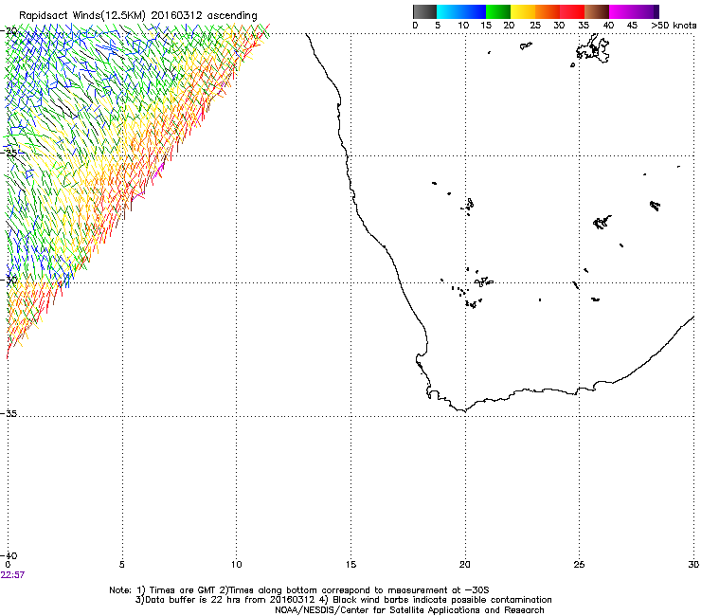Click the -40 latitude axis label

click(x=9, y=555)
